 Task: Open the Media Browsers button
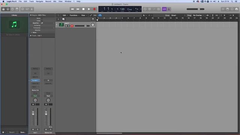click(x=237, y=9)
